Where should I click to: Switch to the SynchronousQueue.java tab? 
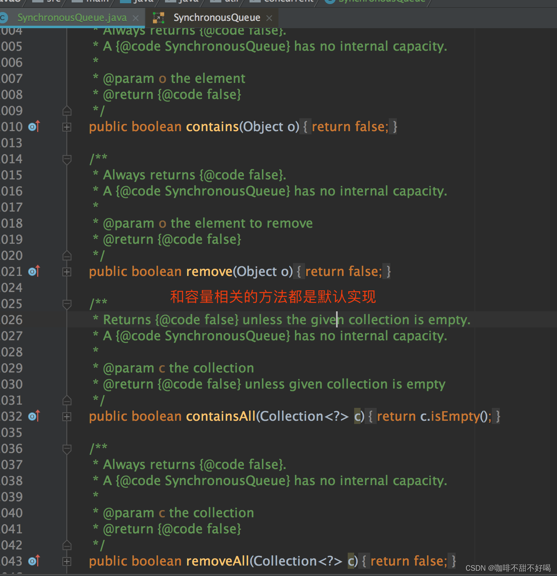pyautogui.click(x=72, y=18)
